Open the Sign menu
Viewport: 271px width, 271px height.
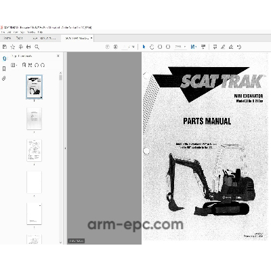click(x=22, y=33)
